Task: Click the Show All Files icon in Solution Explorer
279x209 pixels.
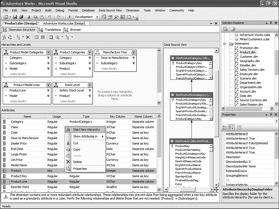Action: click(233, 29)
